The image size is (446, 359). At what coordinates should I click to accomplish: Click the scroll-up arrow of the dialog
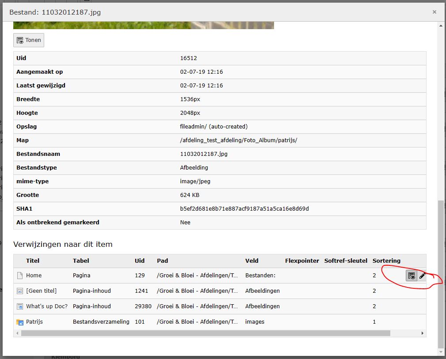(x=440, y=26)
